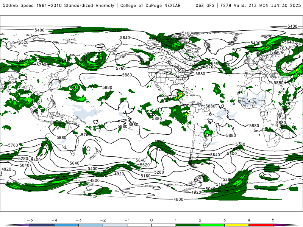Click the '-4' colorbar label
The width and height of the screenshot is (303, 227).
54,220
